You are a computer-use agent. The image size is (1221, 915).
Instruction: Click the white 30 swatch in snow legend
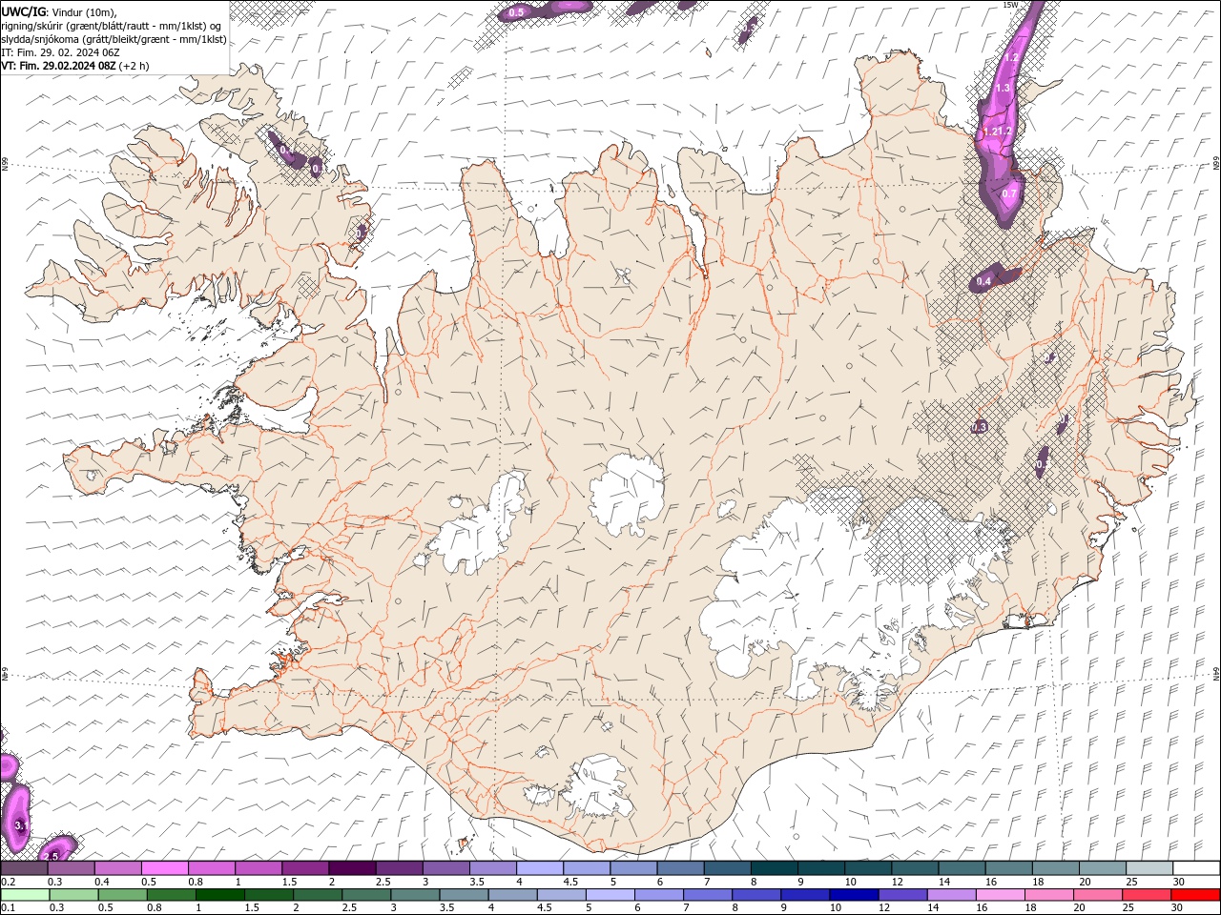[1197, 868]
